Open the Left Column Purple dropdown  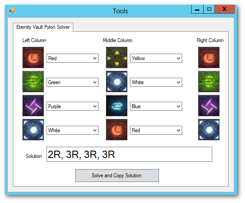[x=72, y=106]
